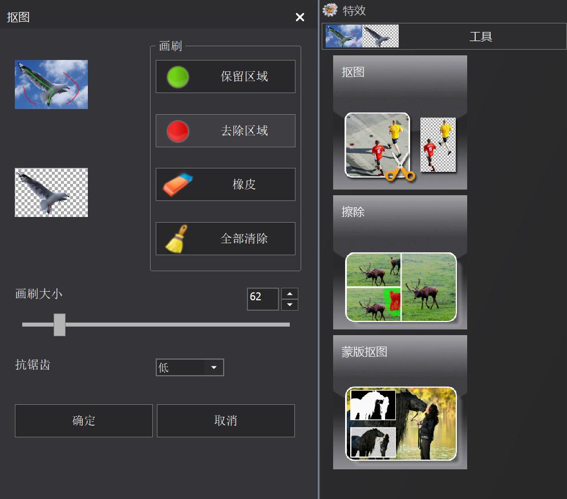Open the 抗锯齿 dropdown showing 低

(x=190, y=367)
